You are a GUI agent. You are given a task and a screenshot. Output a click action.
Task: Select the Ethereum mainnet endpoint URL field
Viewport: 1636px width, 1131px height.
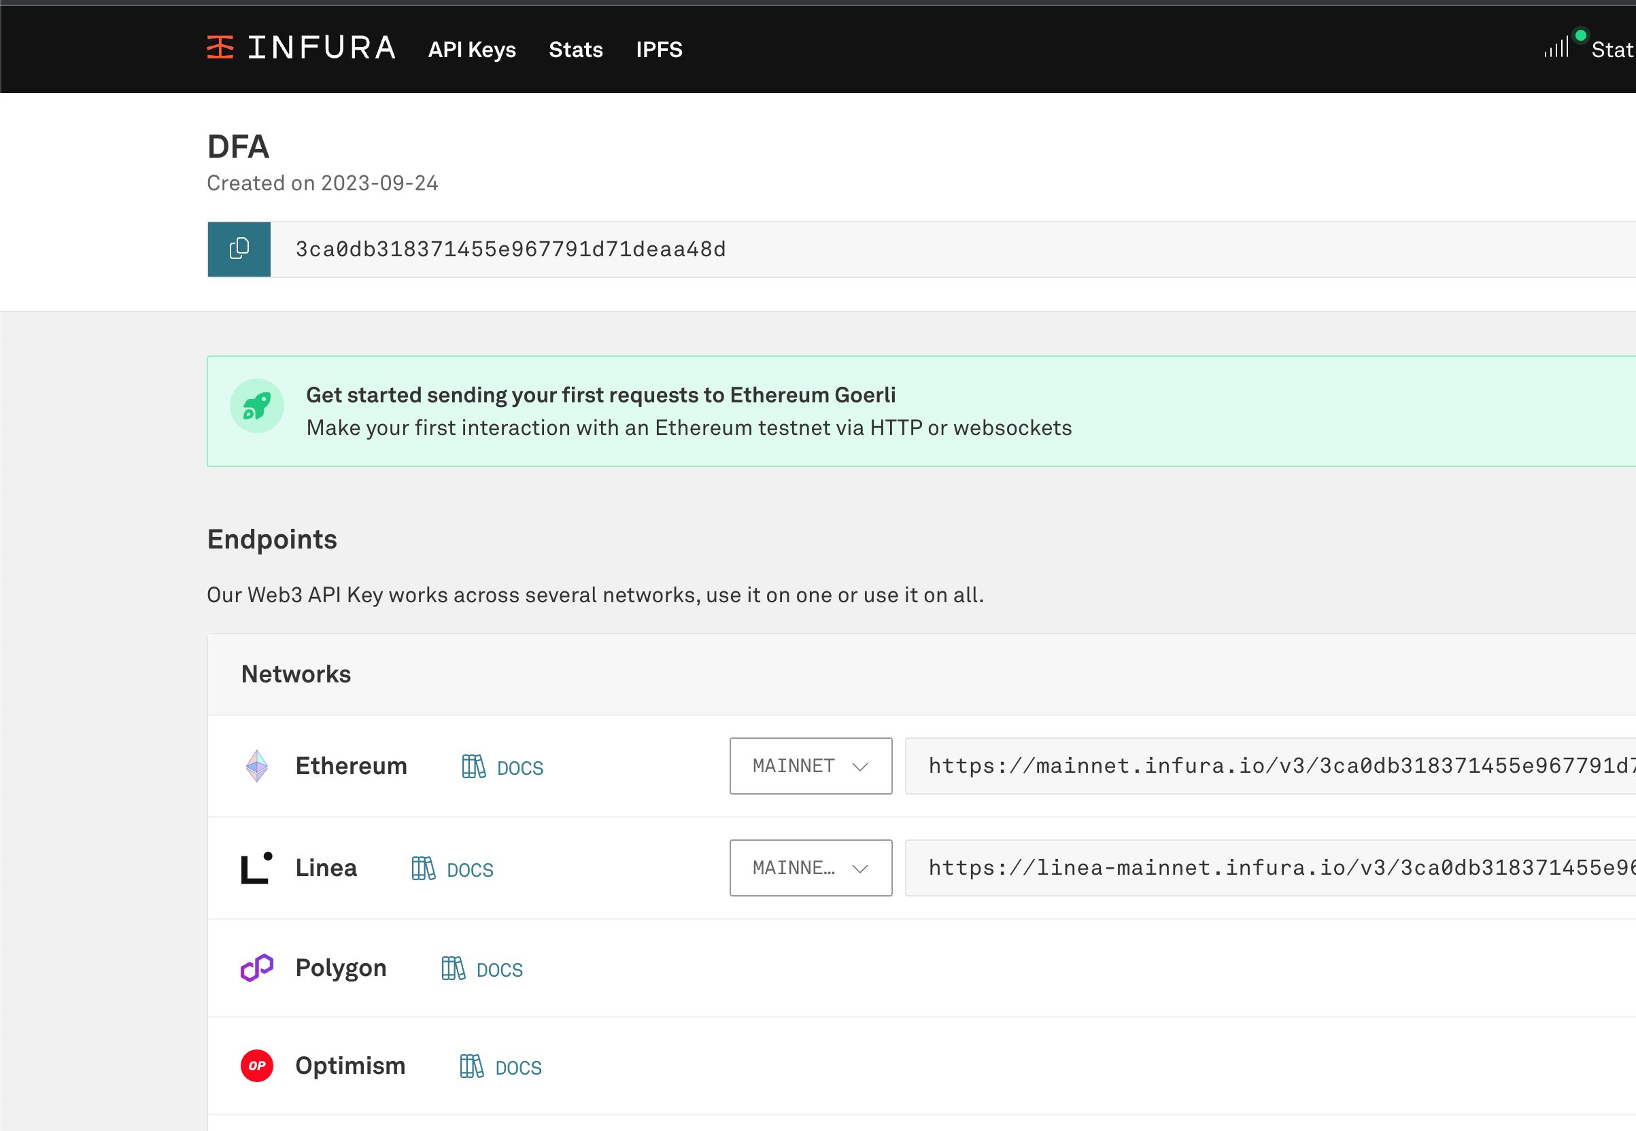click(1270, 766)
